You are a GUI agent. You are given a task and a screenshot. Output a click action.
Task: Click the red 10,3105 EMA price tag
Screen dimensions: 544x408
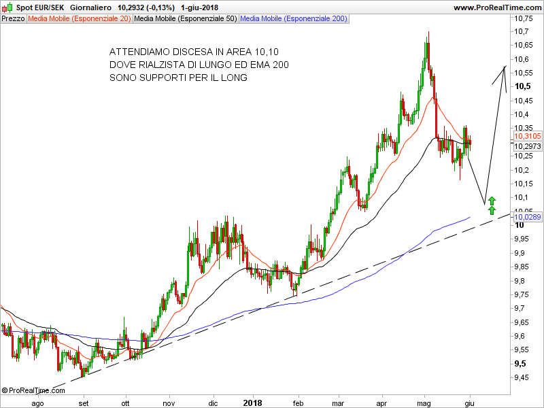(x=528, y=136)
